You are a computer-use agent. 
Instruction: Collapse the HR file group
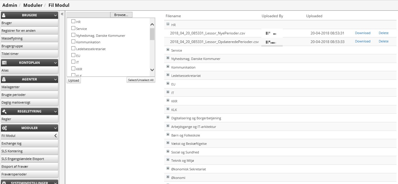168,24
